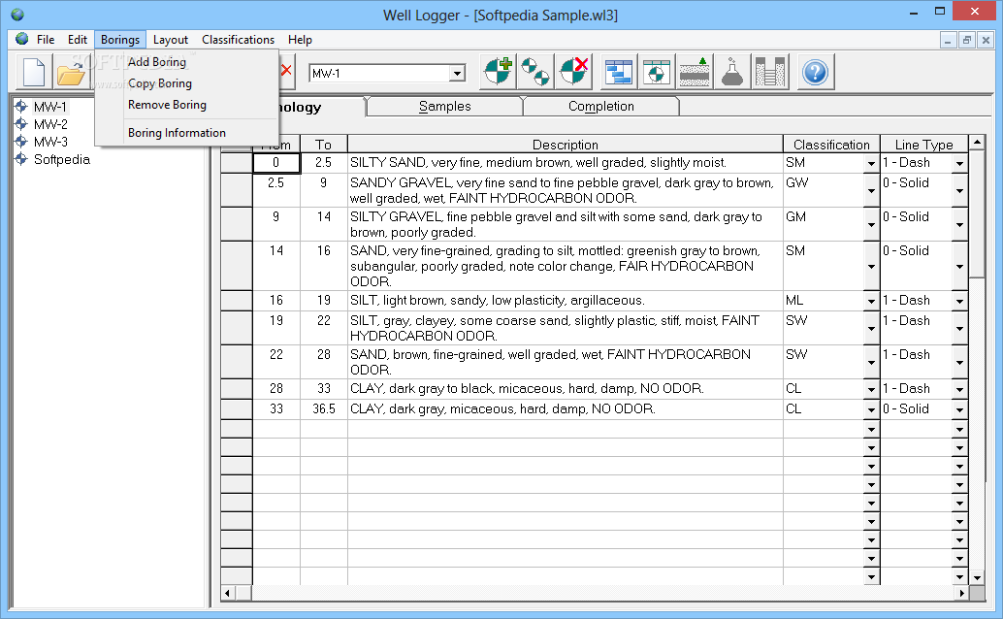
Task: Click the boring symbol next to Softpedia
Action: click(21, 159)
